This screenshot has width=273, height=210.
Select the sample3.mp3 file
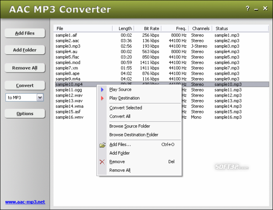point(68,46)
